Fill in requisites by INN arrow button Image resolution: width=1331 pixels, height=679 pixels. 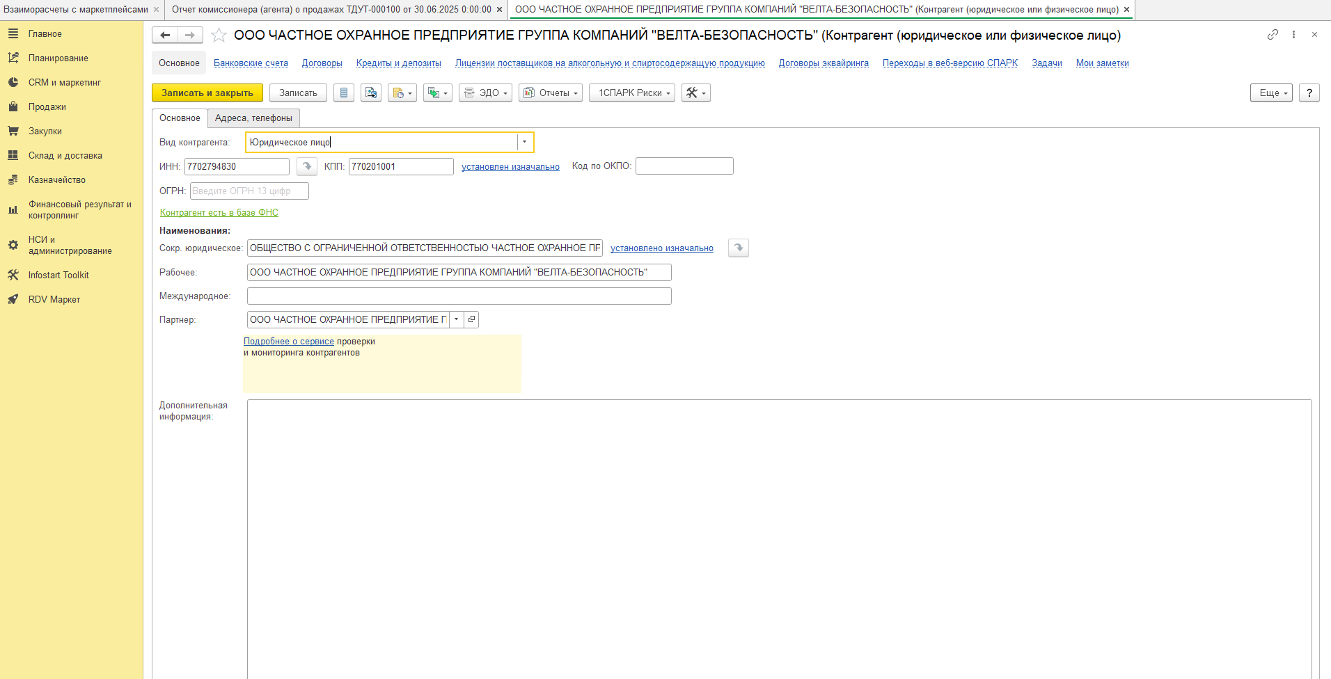[306, 166]
